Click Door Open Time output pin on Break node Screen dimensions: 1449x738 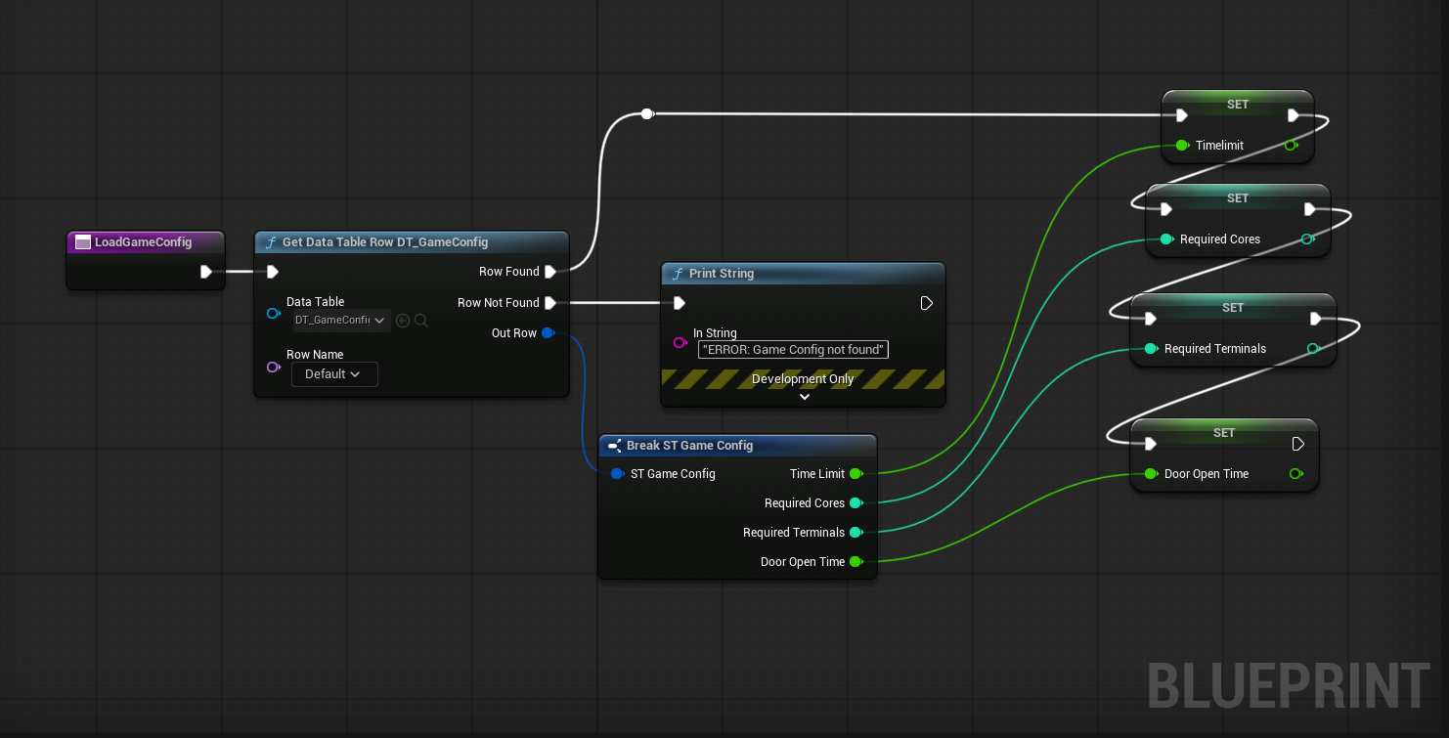pos(856,562)
